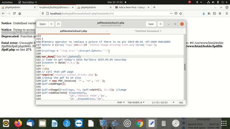Switch to first phpMyAdmin browser tab
The image size is (230, 129).
(x=19, y=7)
